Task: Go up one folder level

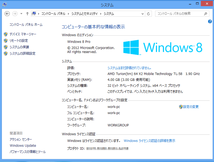Action: (27, 14)
